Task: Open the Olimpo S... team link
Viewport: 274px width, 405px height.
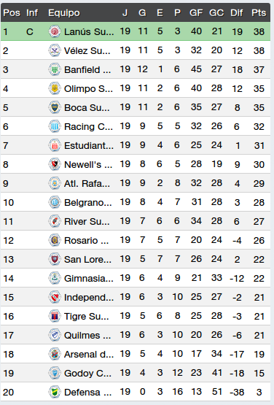Action: (88, 88)
